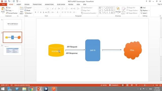Click the Redo/Repeat icon in title bar

point(14,1)
